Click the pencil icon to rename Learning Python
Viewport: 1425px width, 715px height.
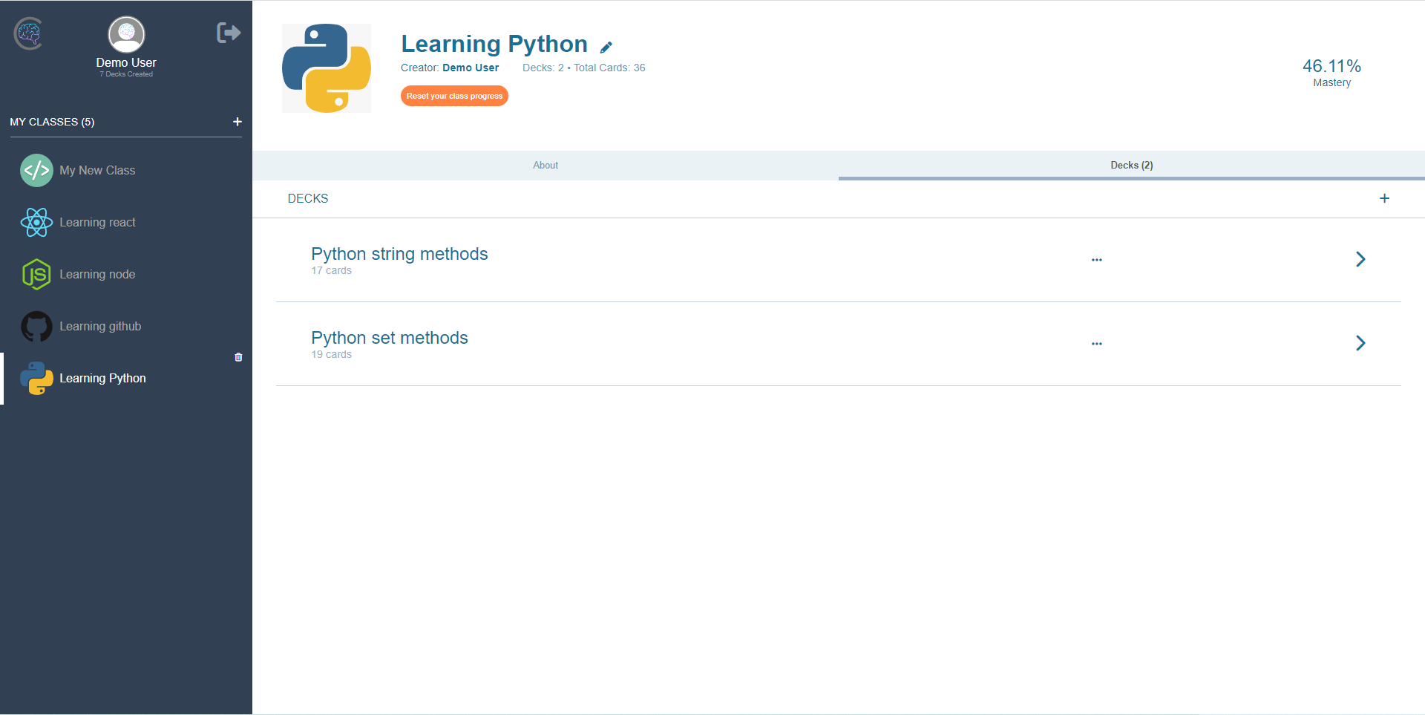(607, 46)
